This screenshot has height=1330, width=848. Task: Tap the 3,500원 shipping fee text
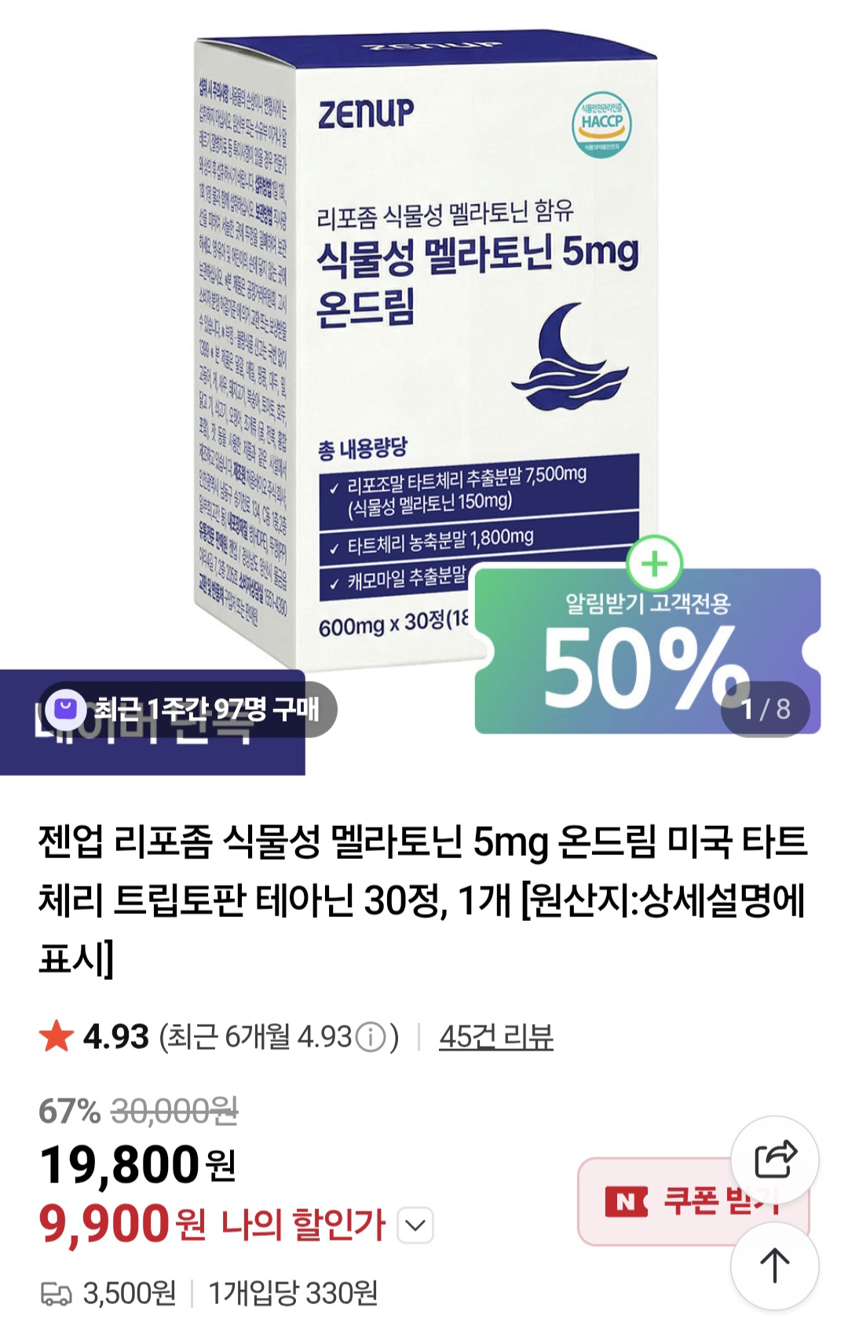(x=130, y=1294)
